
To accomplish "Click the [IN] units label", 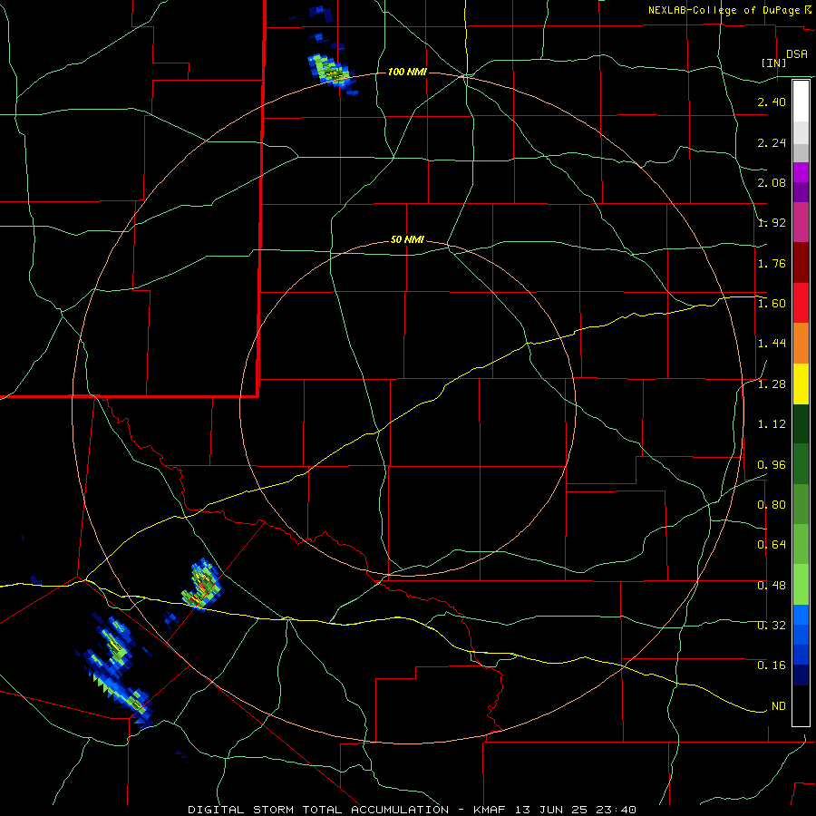I will (773, 63).
